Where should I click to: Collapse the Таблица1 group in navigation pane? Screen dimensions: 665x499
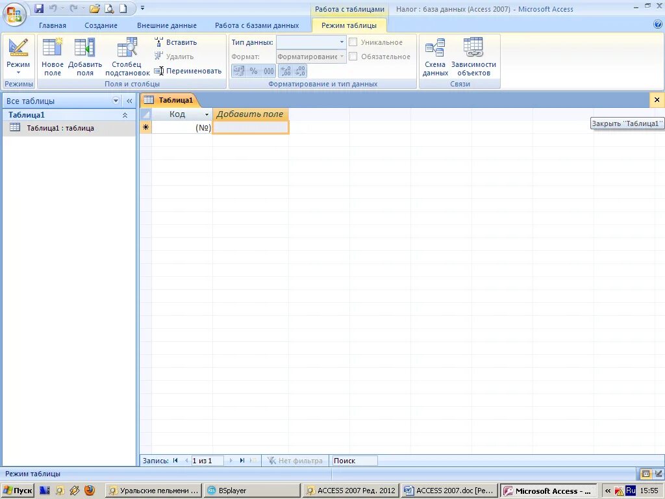tap(125, 115)
